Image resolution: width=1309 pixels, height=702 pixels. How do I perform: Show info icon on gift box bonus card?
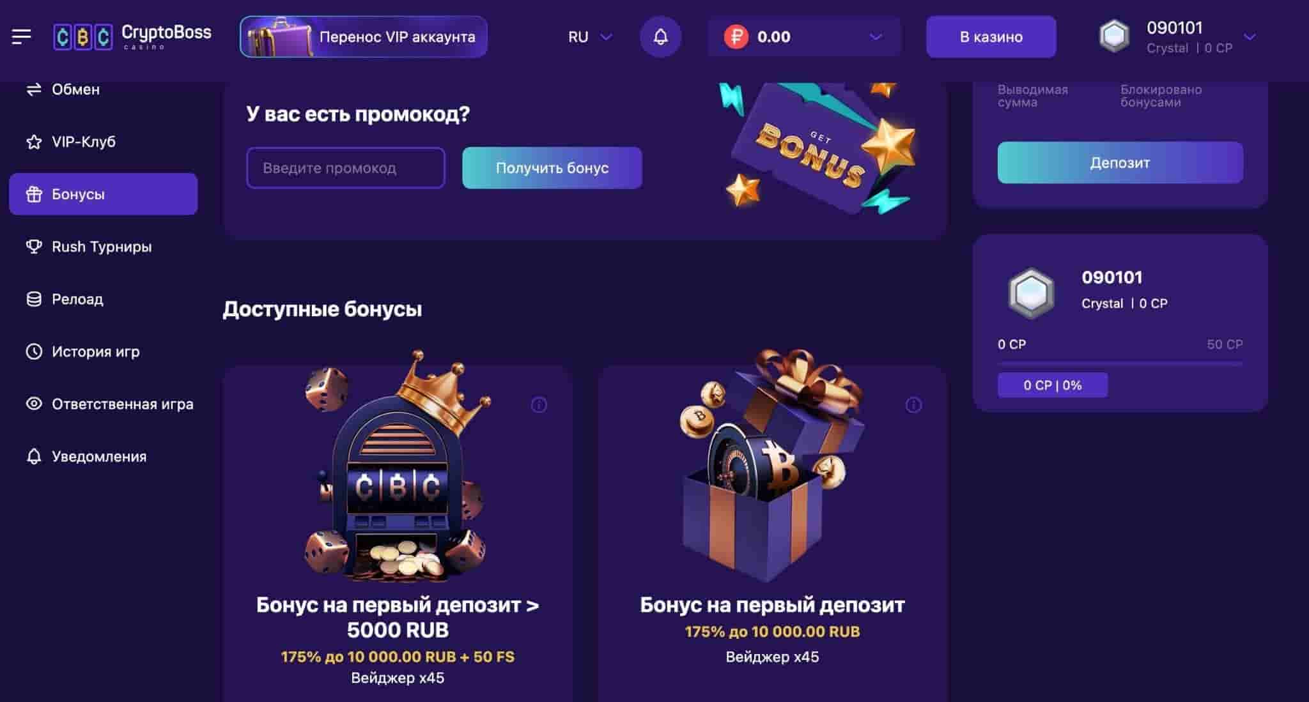[913, 405]
